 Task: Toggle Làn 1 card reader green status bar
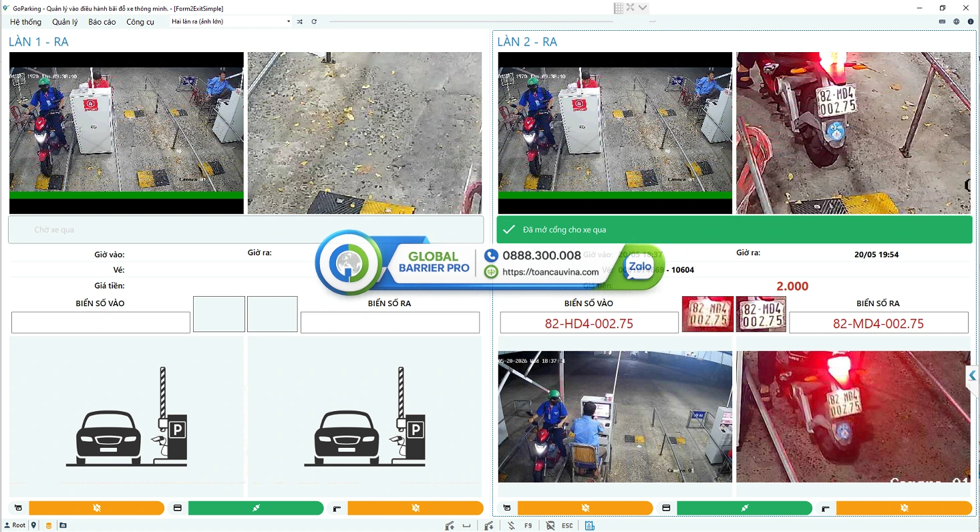[x=256, y=509]
